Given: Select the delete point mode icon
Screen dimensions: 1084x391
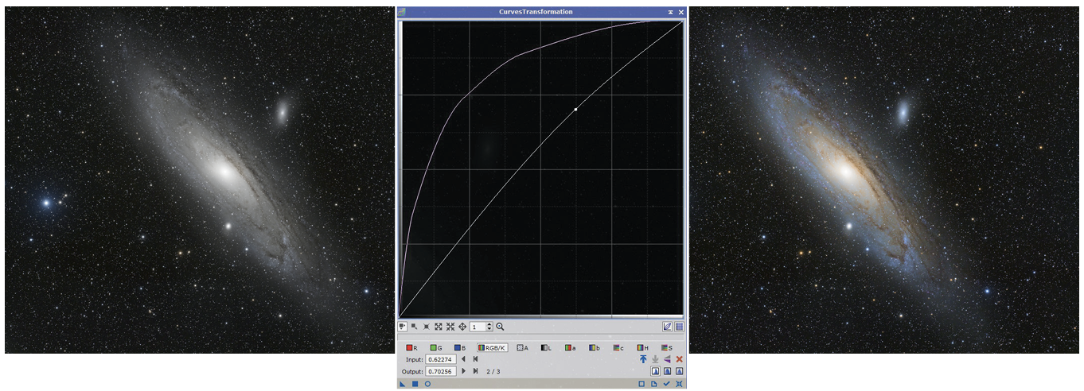Looking at the screenshot, I should 427,327.
